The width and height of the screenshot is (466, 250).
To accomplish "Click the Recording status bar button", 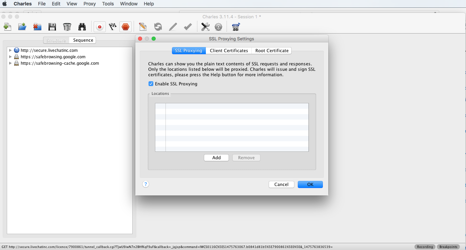I will (425, 247).
